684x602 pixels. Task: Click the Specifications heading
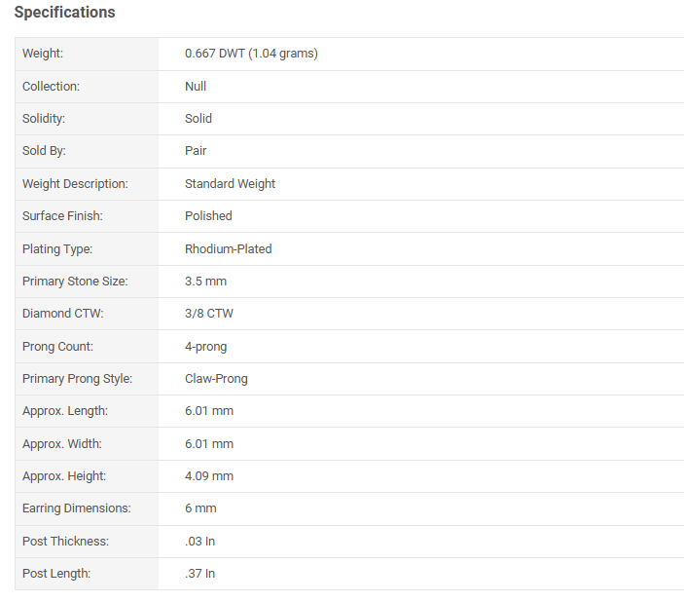click(x=64, y=13)
